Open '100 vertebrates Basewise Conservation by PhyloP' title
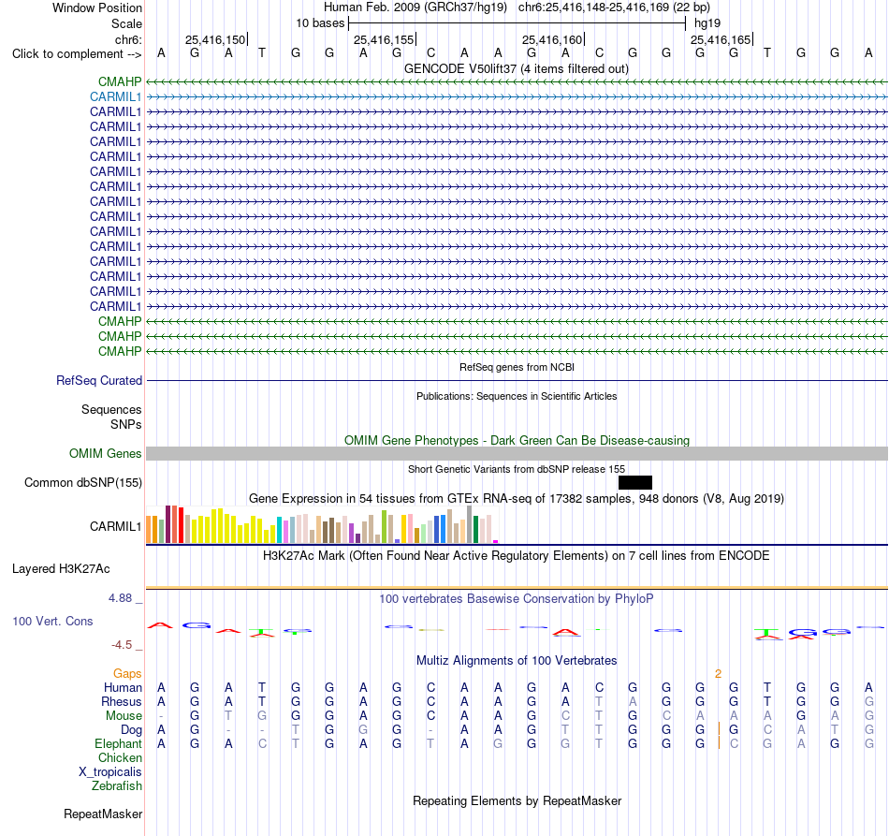889x836 pixels. 516,599
